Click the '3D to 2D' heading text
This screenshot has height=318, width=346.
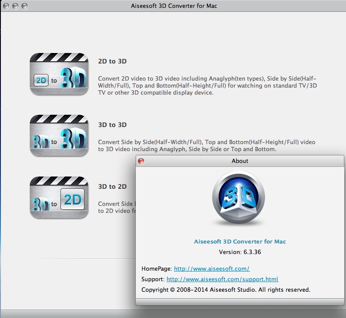pos(112,187)
